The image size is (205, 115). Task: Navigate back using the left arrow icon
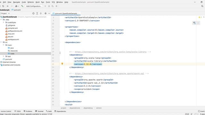[x=8, y=6]
